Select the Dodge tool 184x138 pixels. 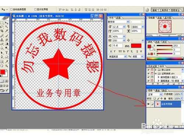pos(7,48)
